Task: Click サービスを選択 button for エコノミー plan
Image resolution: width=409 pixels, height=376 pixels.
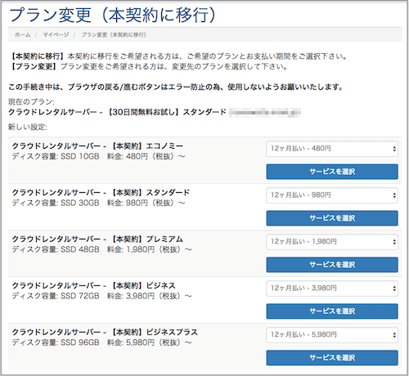Action: 332,172
